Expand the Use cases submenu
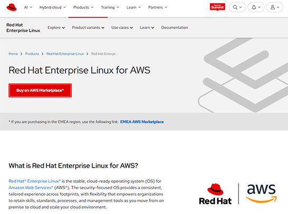Viewport: 288px width, 214px height. tap(122, 27)
